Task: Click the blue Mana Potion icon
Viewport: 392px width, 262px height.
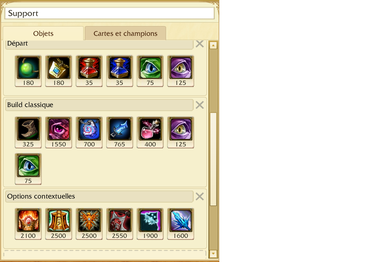Action: click(119, 71)
